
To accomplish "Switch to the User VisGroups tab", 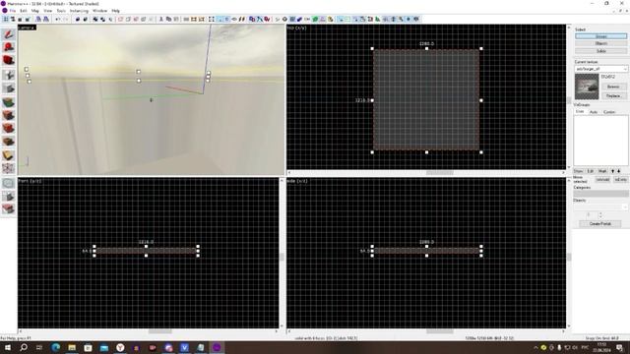I will pyautogui.click(x=580, y=111).
